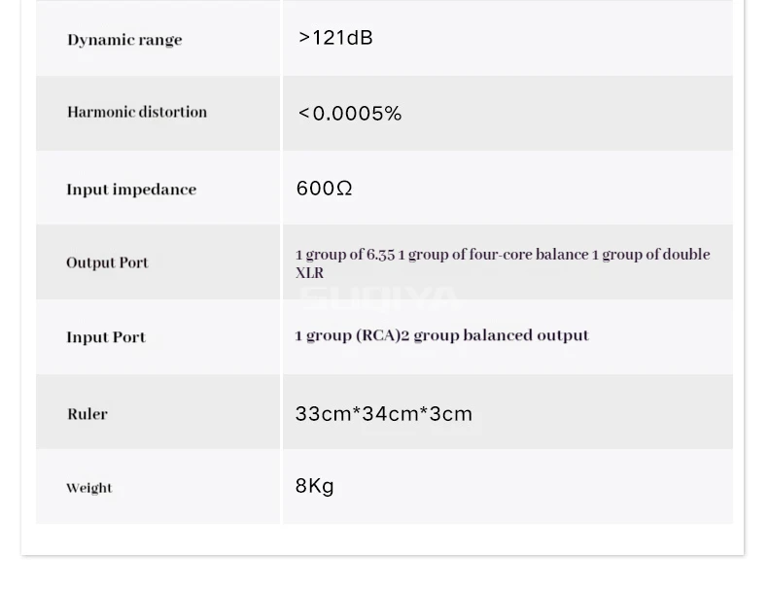Click the Dynamic range label
768x591 pixels.
click(x=124, y=40)
